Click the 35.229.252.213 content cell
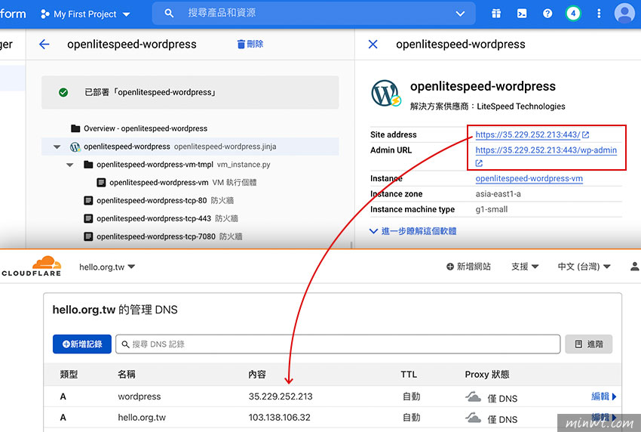Image resolution: width=641 pixels, height=432 pixels. [281, 397]
